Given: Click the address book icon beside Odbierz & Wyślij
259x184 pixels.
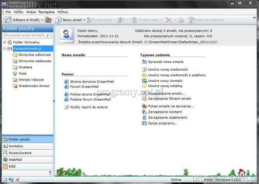Looking at the screenshot, I should [48, 20].
